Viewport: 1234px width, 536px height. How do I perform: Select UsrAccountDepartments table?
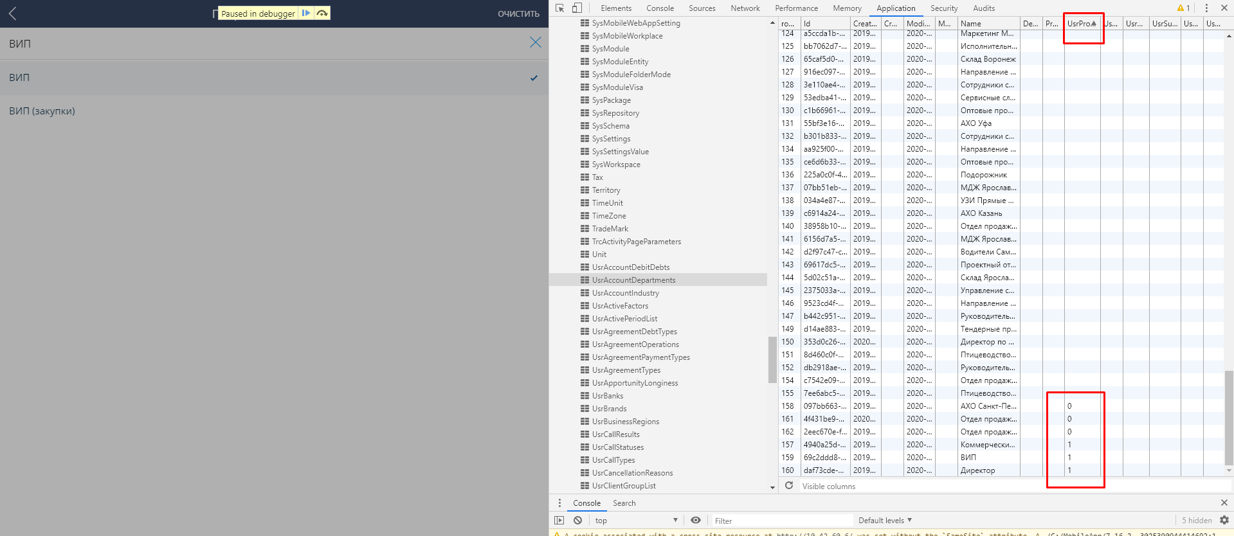click(633, 280)
